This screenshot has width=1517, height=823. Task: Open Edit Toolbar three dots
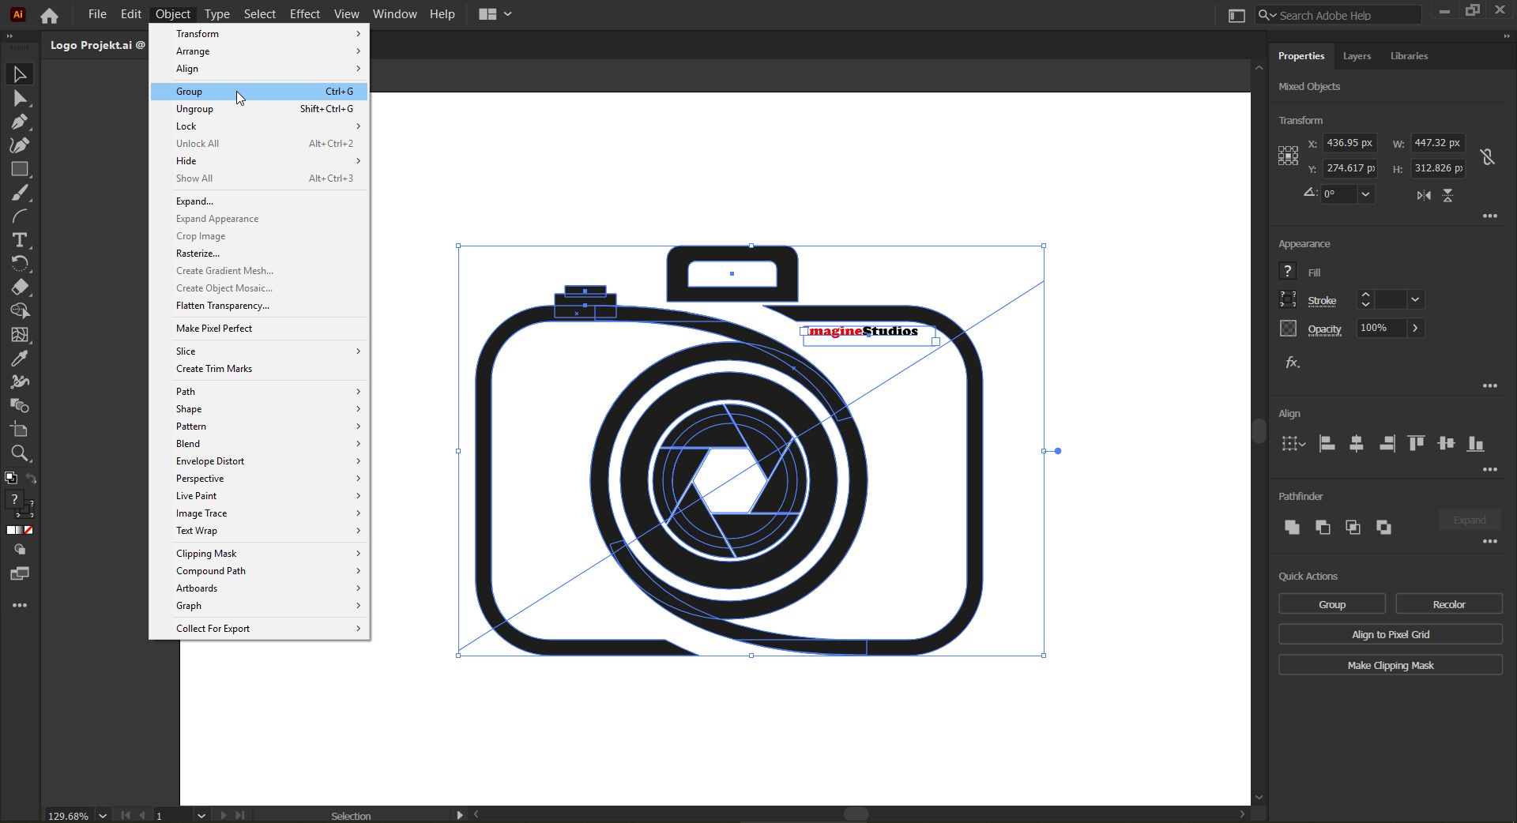[x=20, y=606]
